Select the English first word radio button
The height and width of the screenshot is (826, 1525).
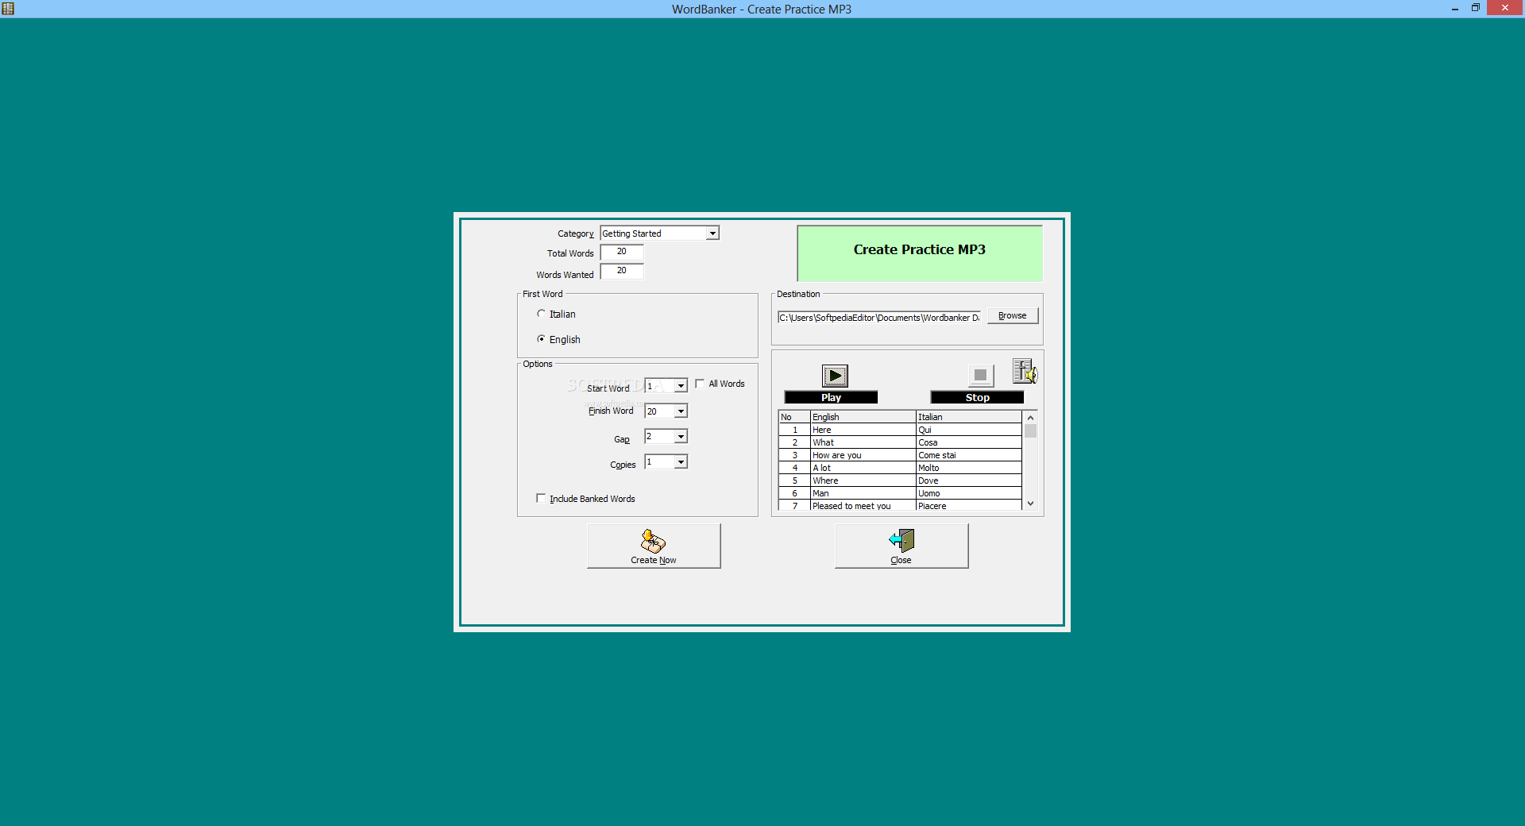[x=541, y=339]
